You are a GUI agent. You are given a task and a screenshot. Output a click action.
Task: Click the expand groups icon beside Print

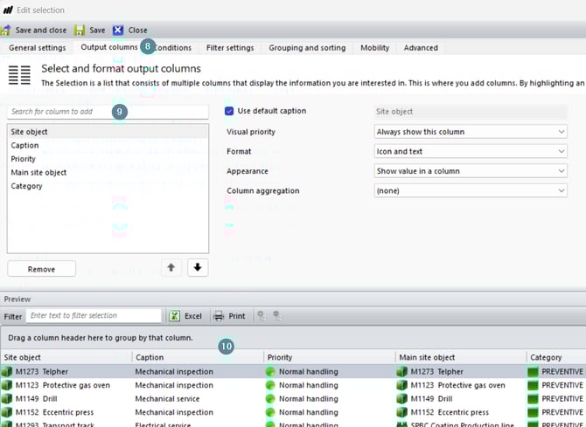tap(262, 316)
